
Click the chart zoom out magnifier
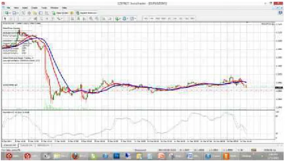[x=97, y=19]
